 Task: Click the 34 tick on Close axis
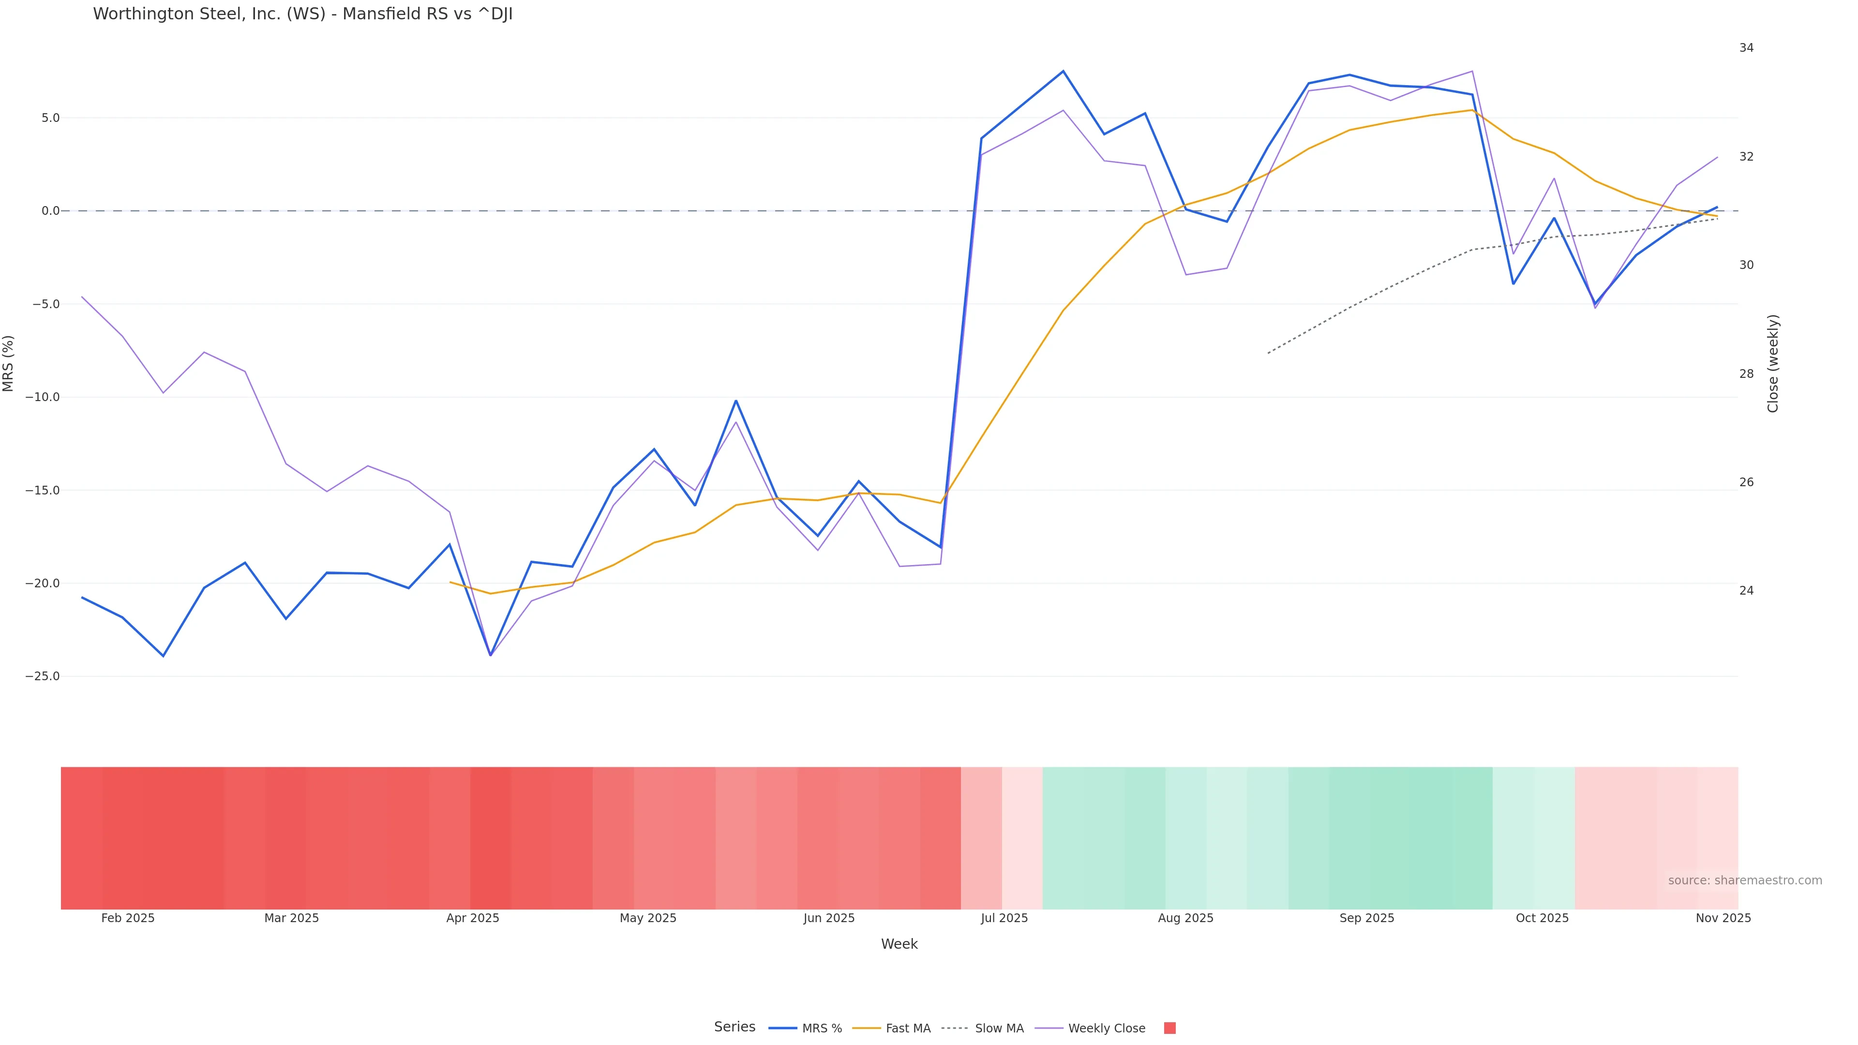[1746, 47]
